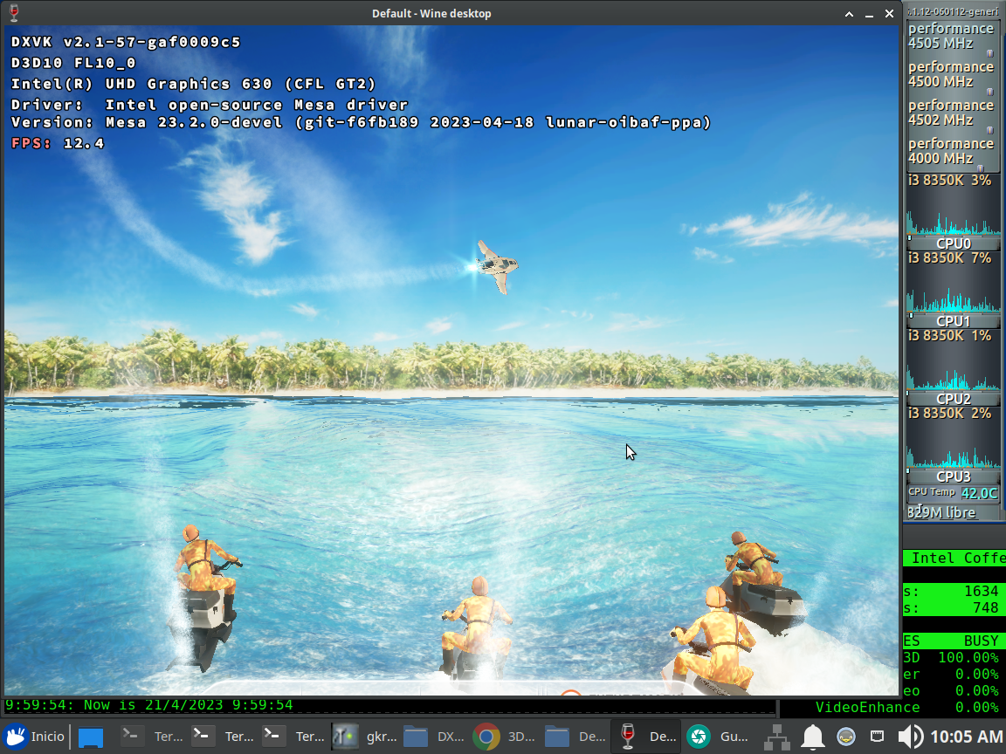Screen dimensions: 1006x754
Task: Click the CPU1 label in GKrellM
Action: [954, 321]
